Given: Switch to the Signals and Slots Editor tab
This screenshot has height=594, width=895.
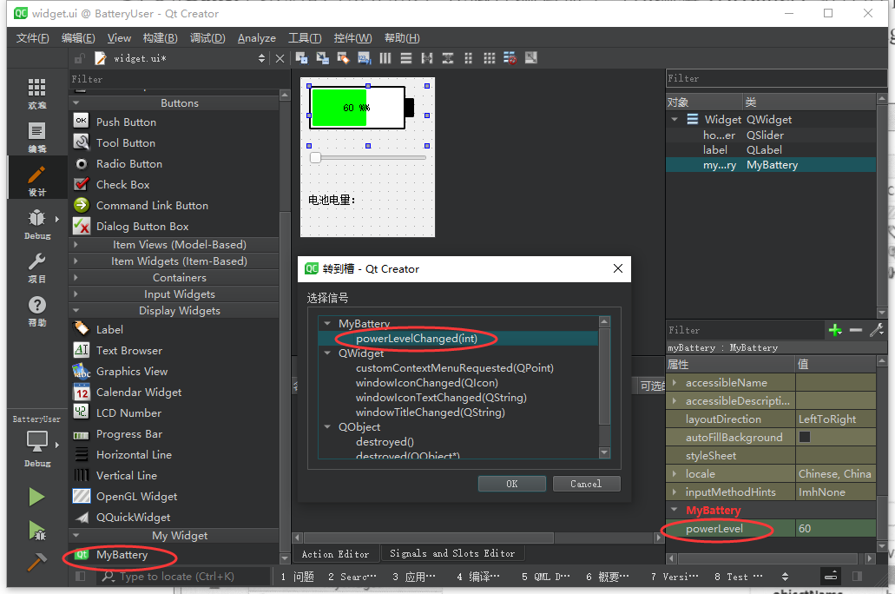Looking at the screenshot, I should [455, 553].
